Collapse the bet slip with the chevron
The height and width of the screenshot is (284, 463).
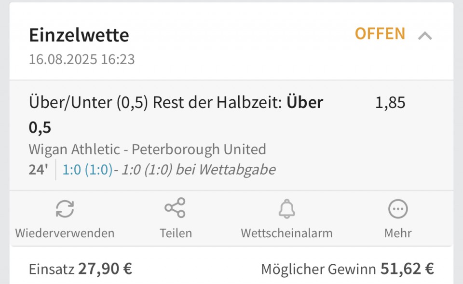coord(425,36)
